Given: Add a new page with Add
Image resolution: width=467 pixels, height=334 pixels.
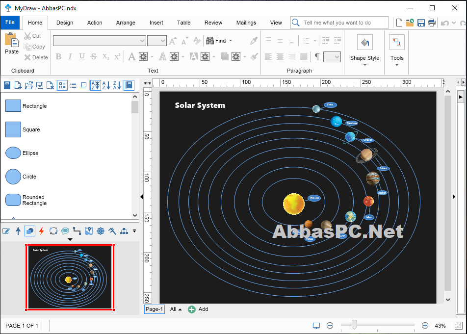Looking at the screenshot, I should [198, 309].
